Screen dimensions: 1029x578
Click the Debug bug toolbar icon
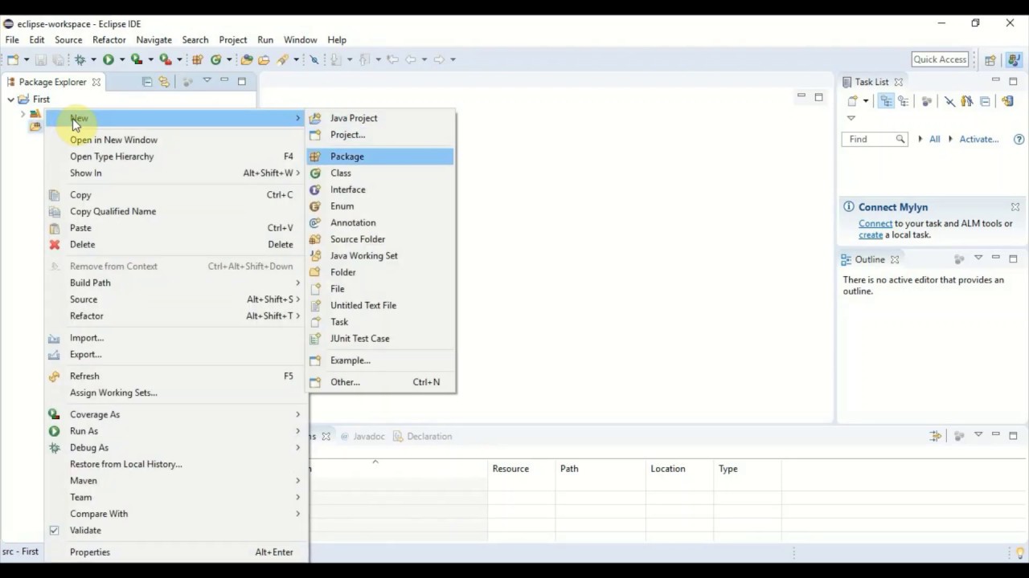80,59
